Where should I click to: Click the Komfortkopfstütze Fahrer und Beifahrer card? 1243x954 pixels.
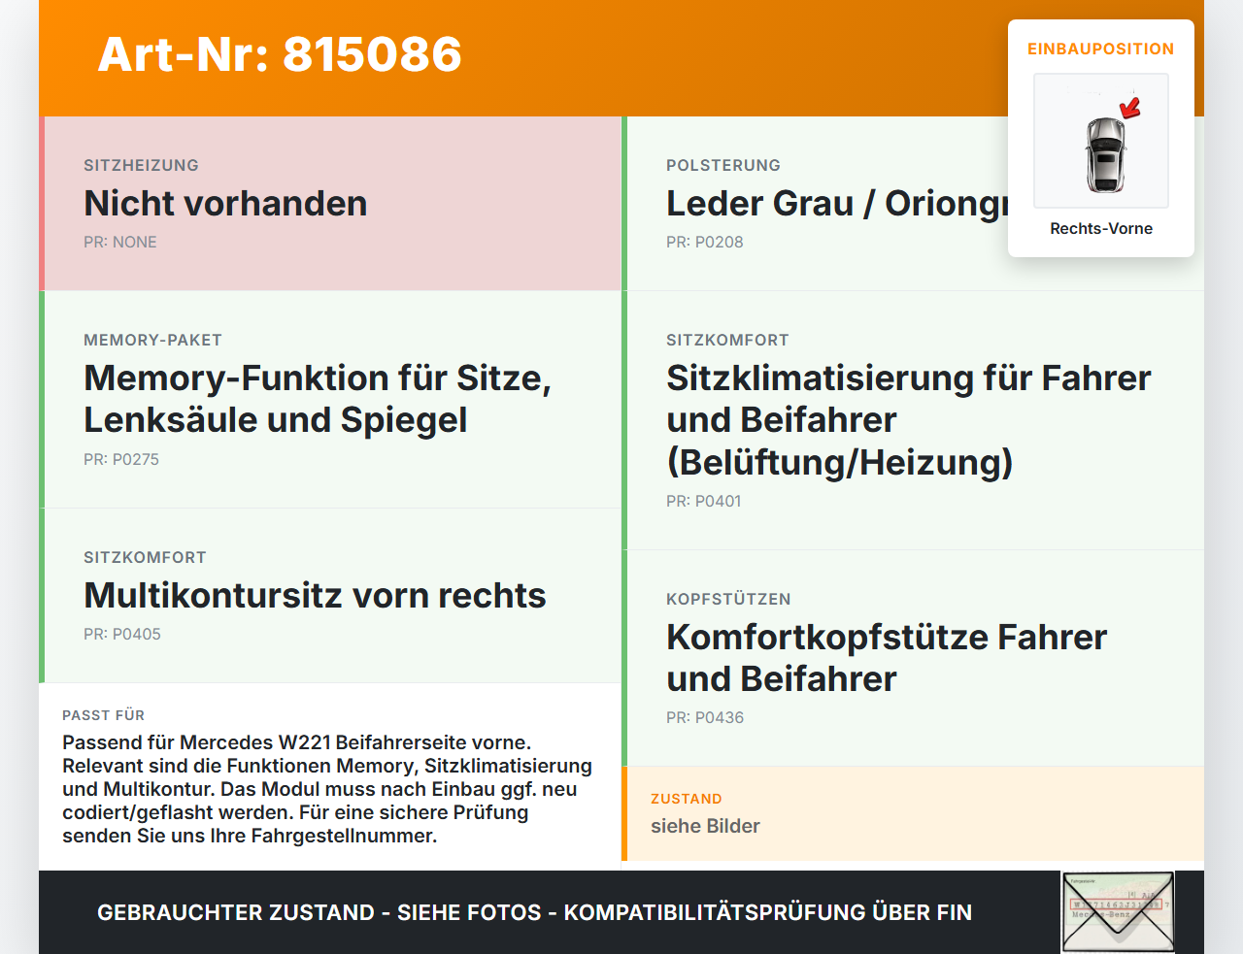913,658
